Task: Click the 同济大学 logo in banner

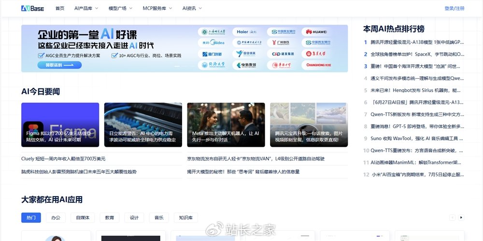Action: [x=213, y=65]
